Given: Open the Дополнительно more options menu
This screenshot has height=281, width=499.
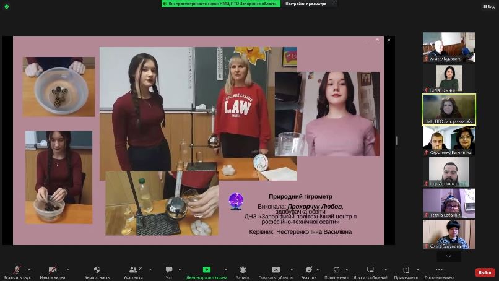Looking at the screenshot, I should point(439,269).
